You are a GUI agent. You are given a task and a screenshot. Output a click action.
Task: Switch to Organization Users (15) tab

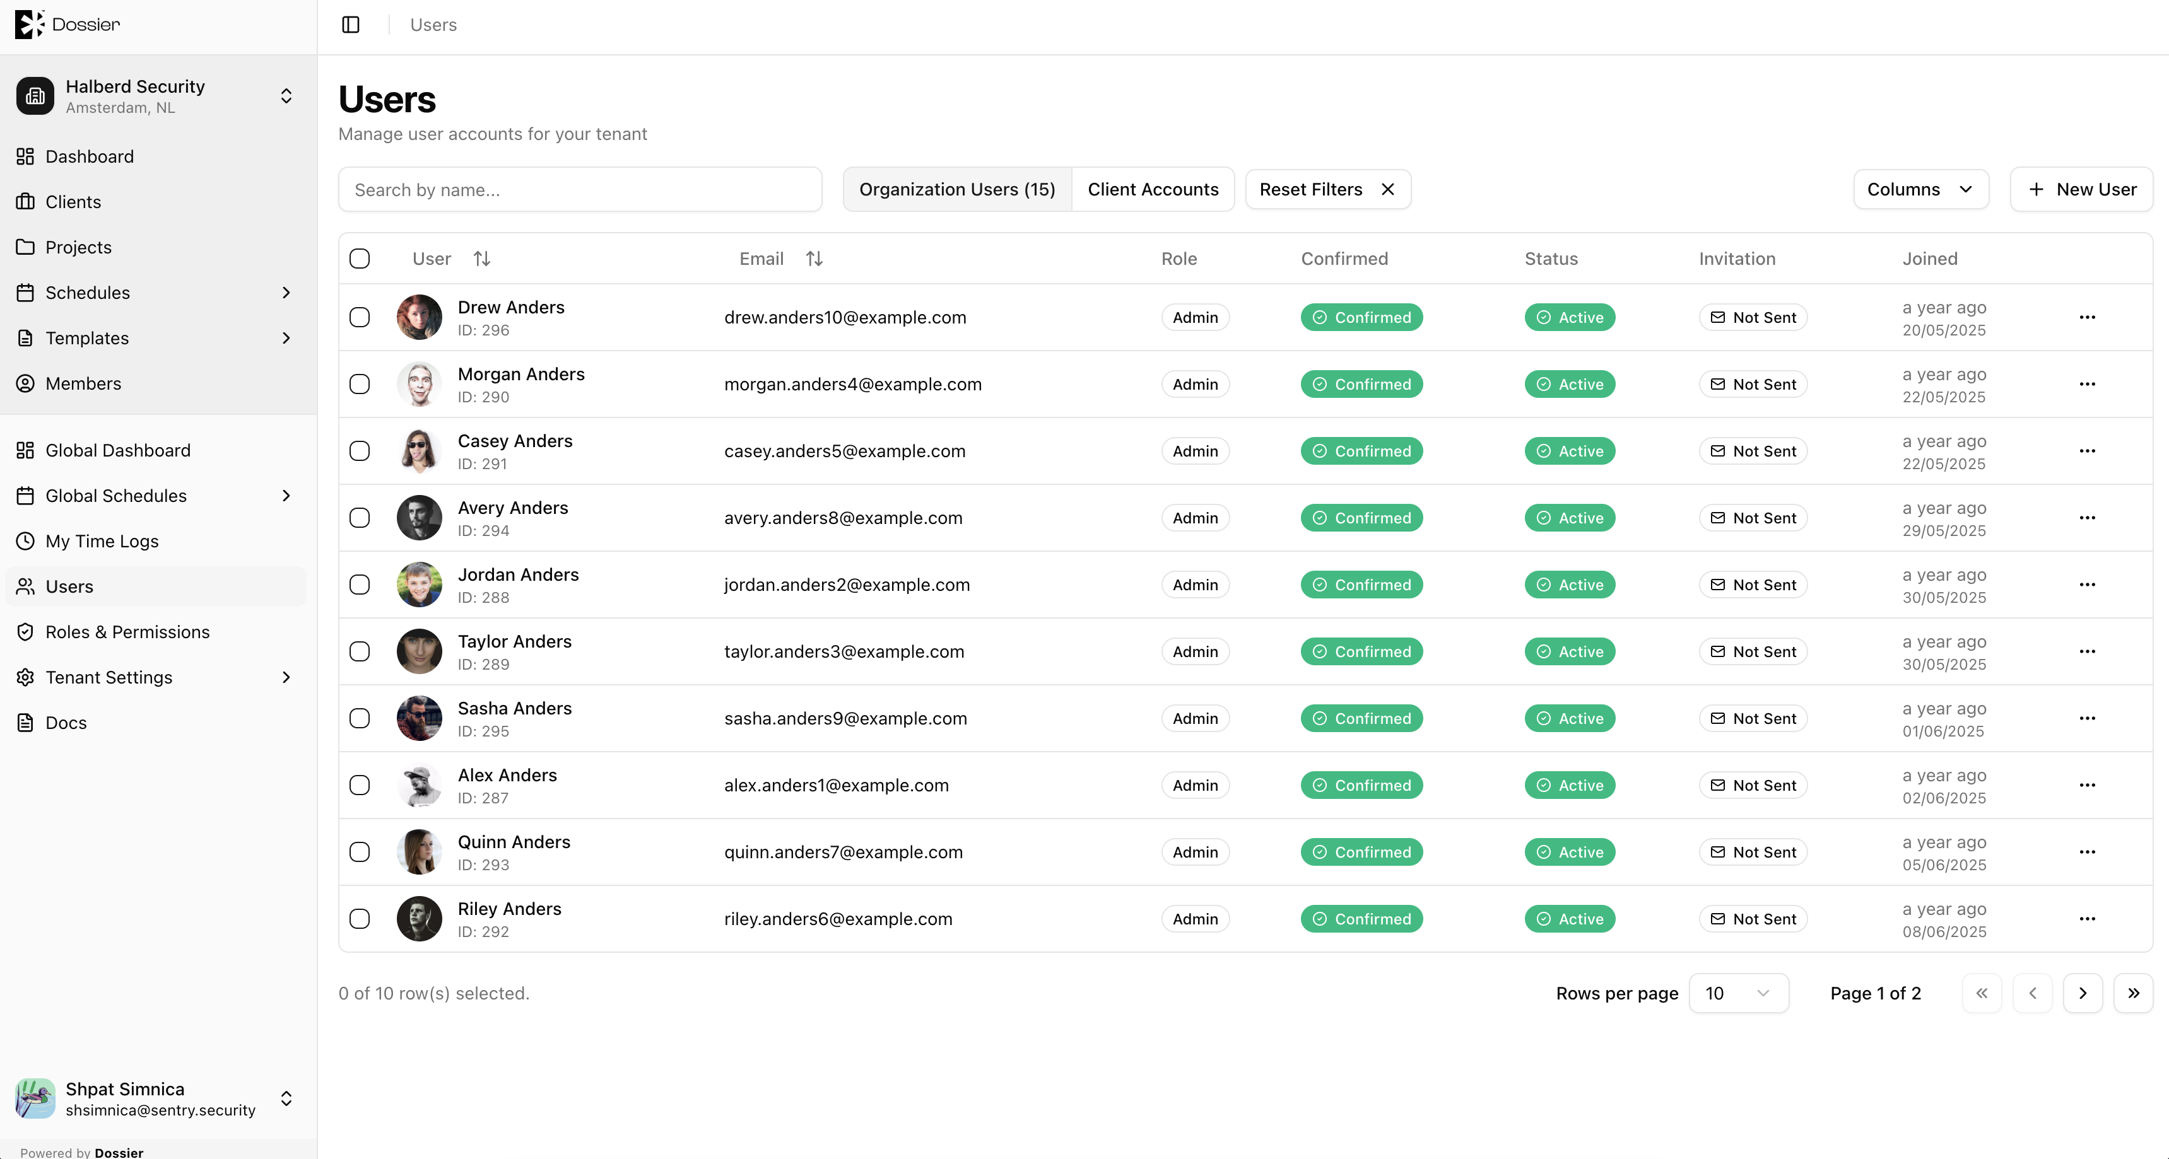[957, 189]
